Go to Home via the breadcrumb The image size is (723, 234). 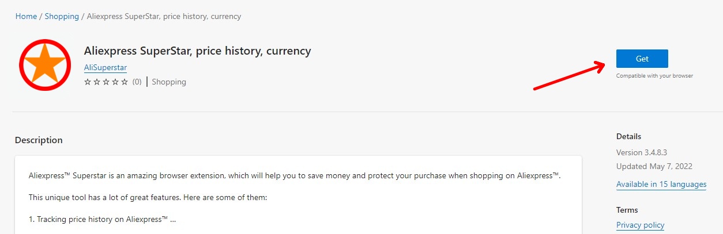pyautogui.click(x=26, y=16)
